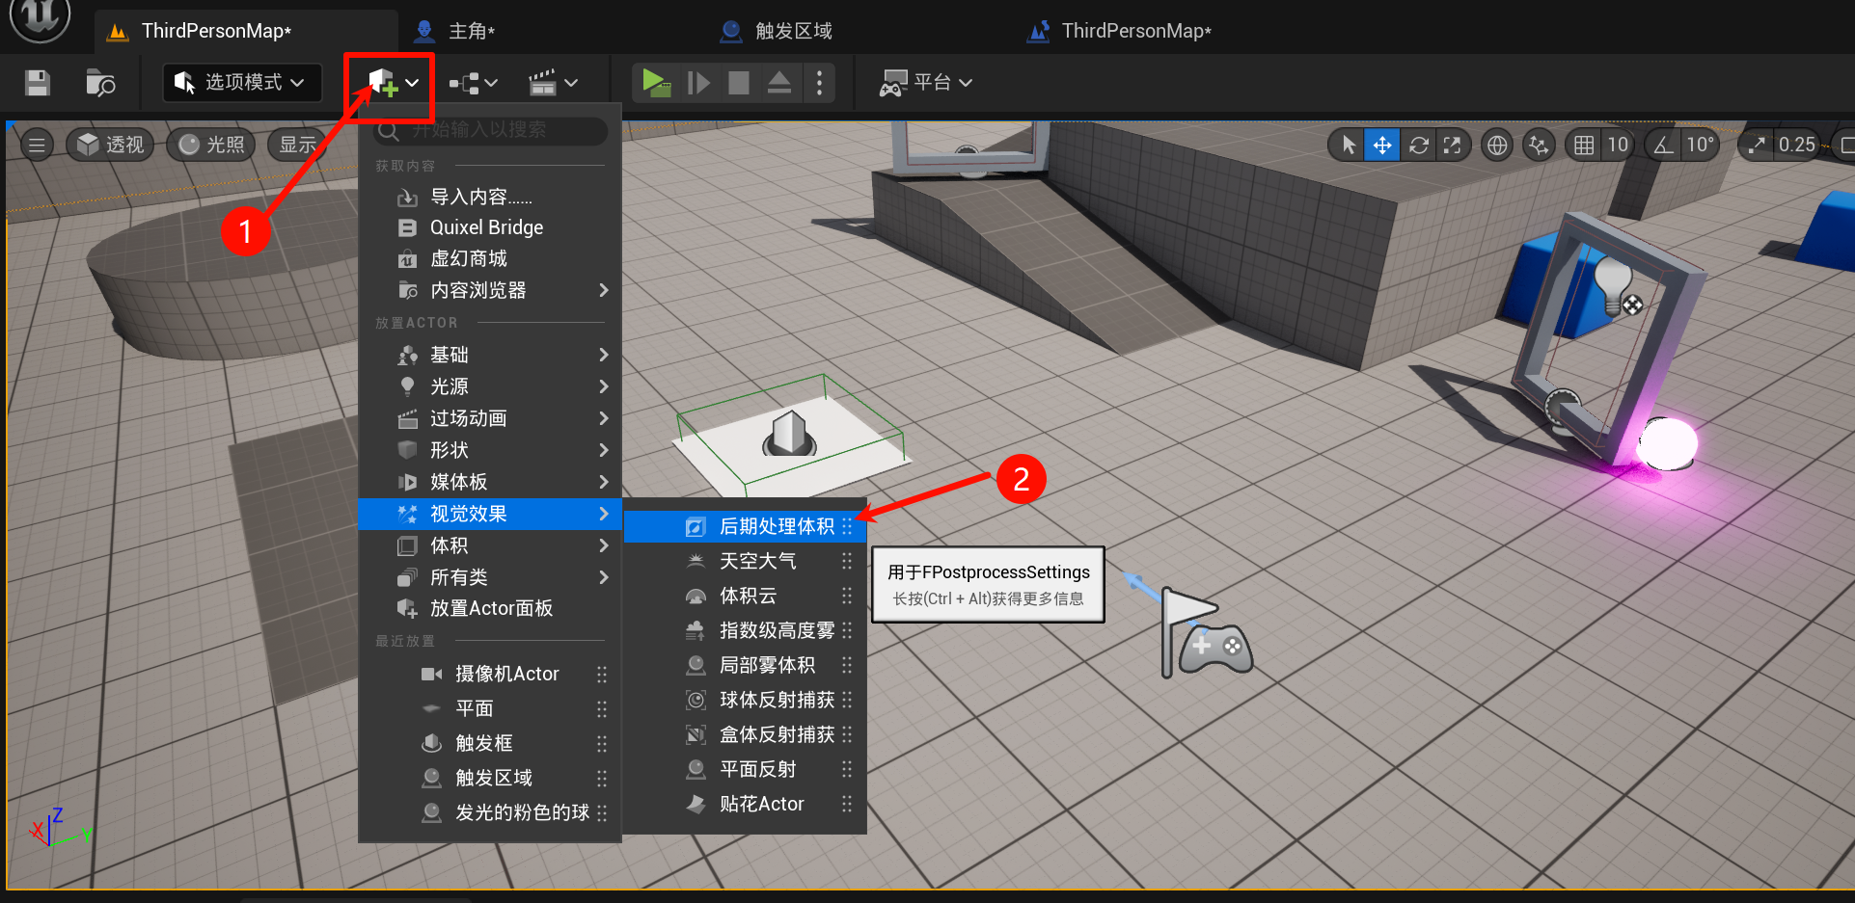Click the Eject icon in play controls
1855x903 pixels.
(779, 83)
